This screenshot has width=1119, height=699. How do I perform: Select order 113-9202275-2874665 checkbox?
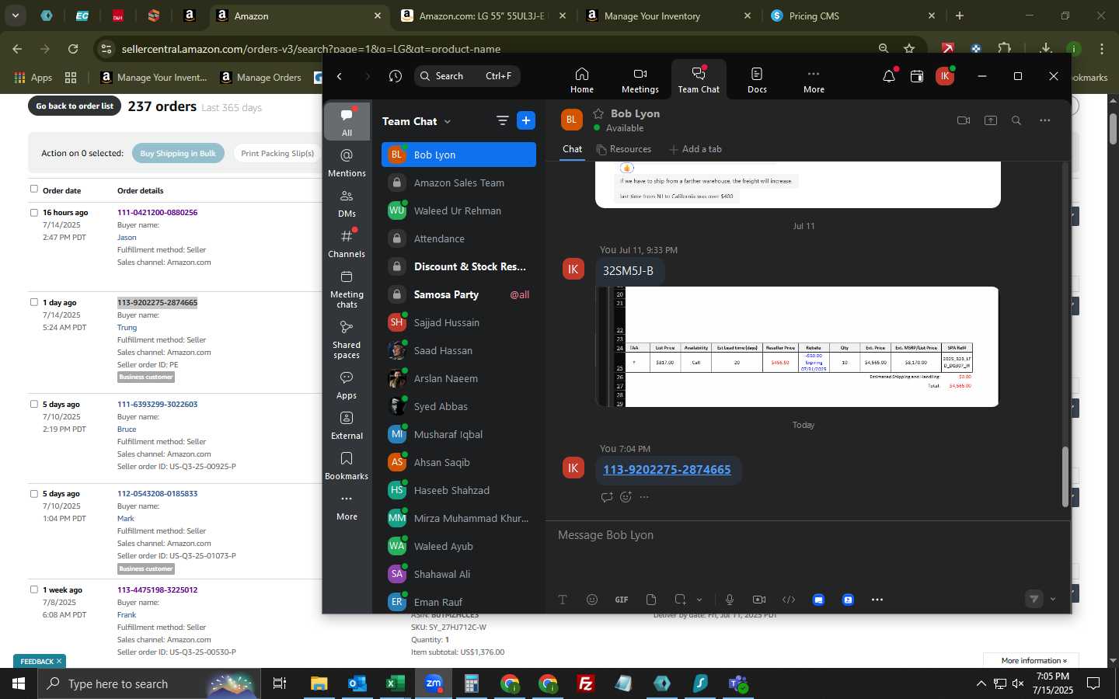click(34, 302)
